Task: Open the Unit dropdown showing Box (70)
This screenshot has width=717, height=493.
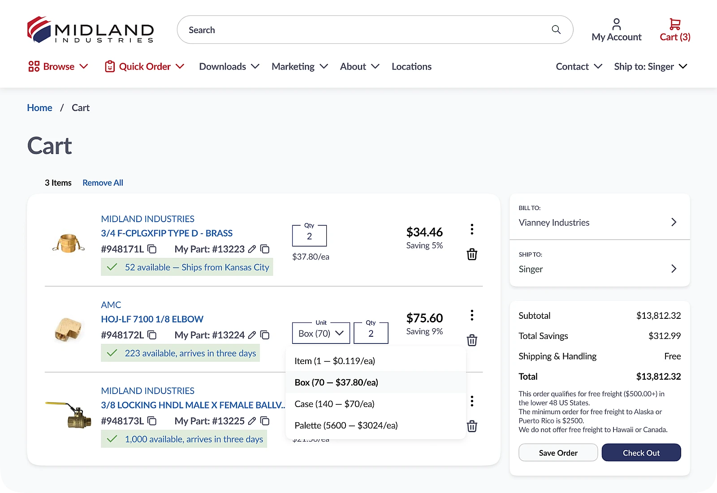Action: click(x=320, y=333)
